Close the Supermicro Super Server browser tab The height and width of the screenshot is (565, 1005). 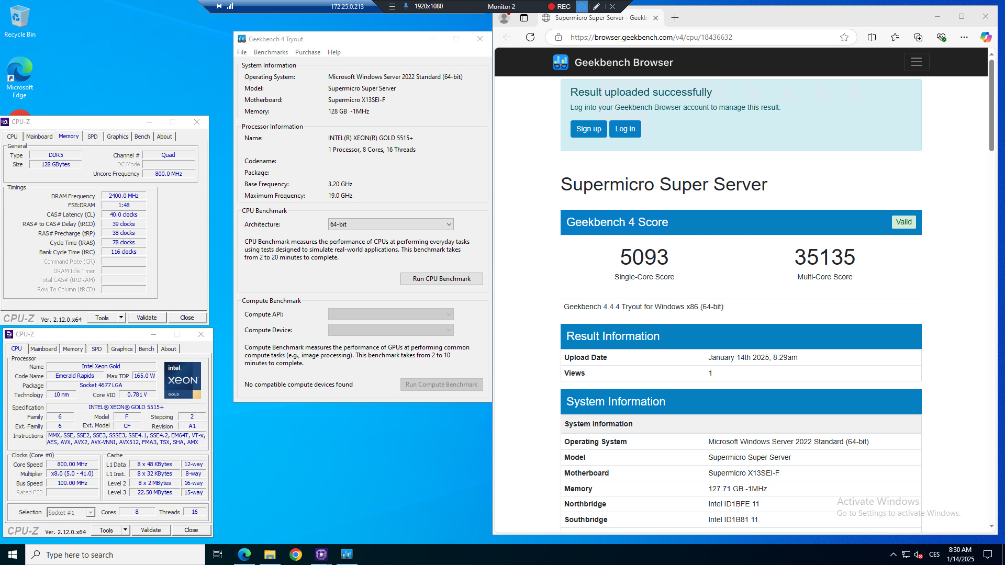coord(655,18)
